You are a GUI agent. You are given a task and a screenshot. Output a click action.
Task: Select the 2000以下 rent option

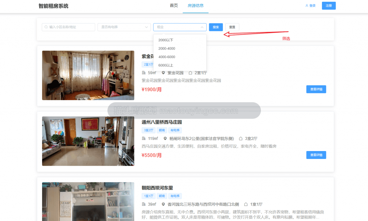click(180, 40)
